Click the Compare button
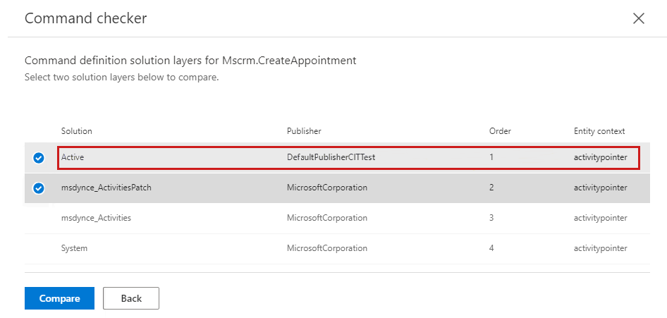Viewport: 667px width, 318px height. (59, 298)
